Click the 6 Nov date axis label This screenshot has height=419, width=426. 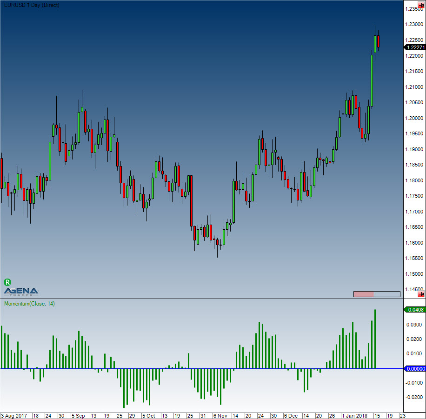pyautogui.click(x=220, y=415)
